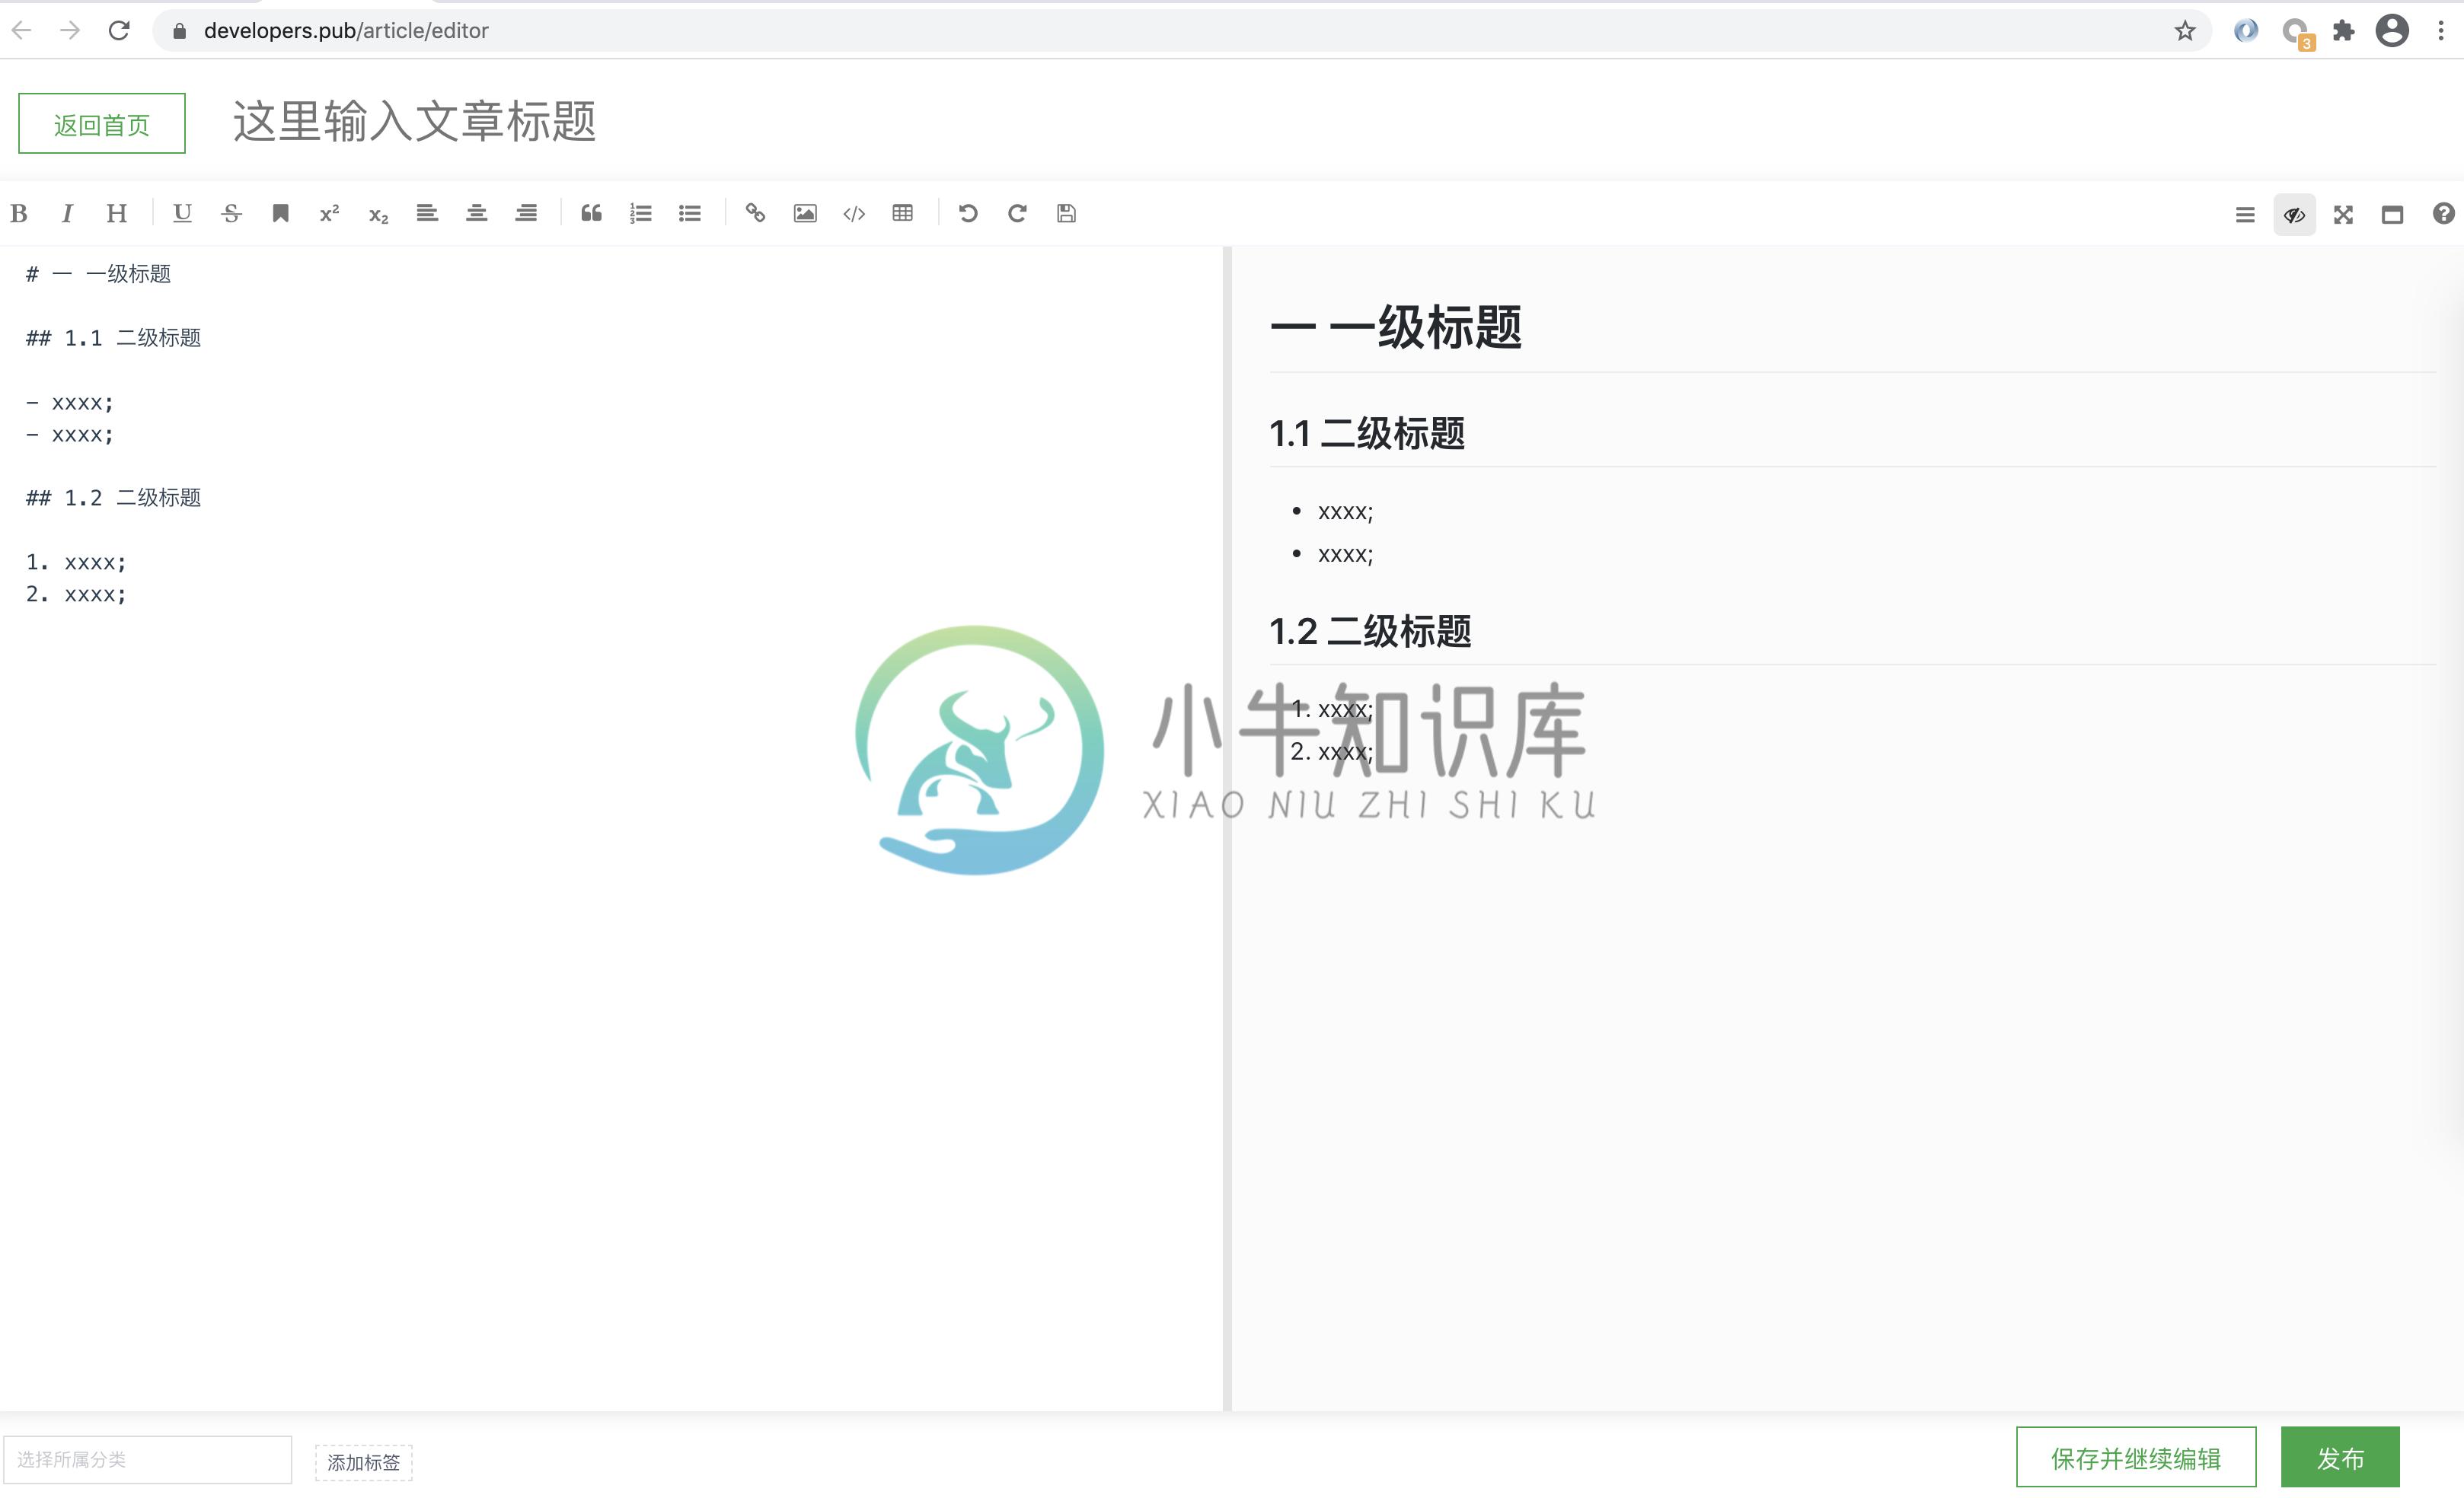Insert superscript with the x² icon

(x=330, y=213)
